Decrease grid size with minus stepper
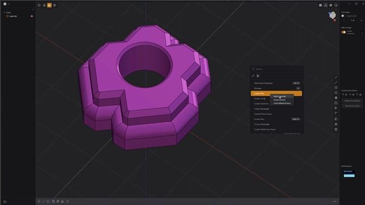 (x=344, y=20)
